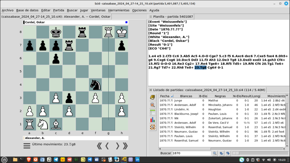Click the final move Cg6# in notation

tap(212, 68)
